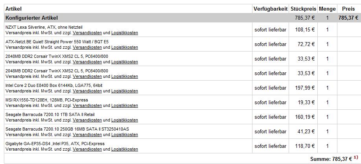This screenshot has height=164, width=361.
Task: Open Versandkosten link under NZXT Lexa Silverline
Action: point(87,33)
